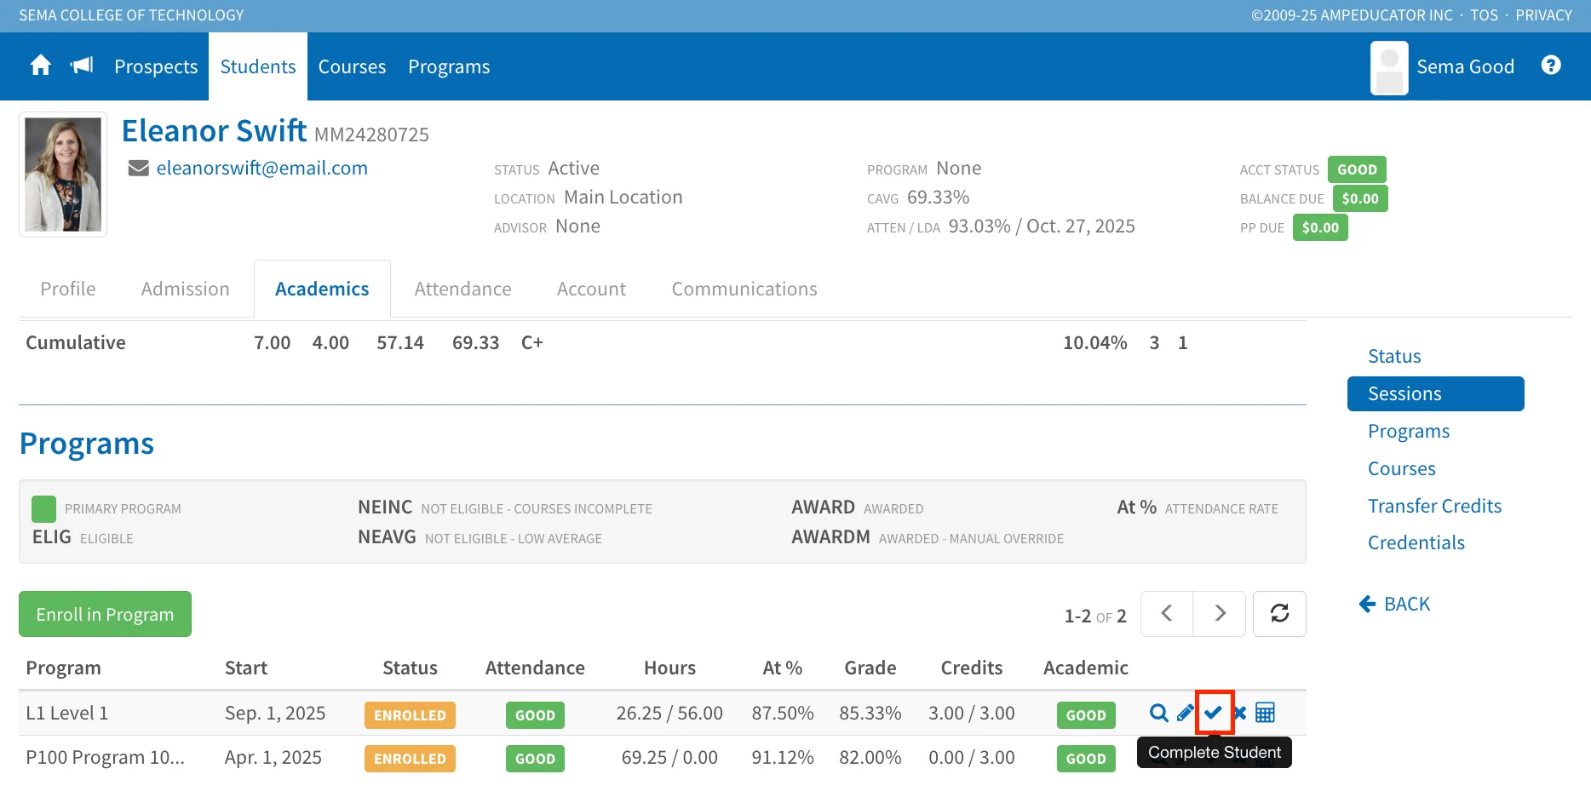The width and height of the screenshot is (1591, 797).
Task: Open the Programs top menu
Action: pos(449,66)
